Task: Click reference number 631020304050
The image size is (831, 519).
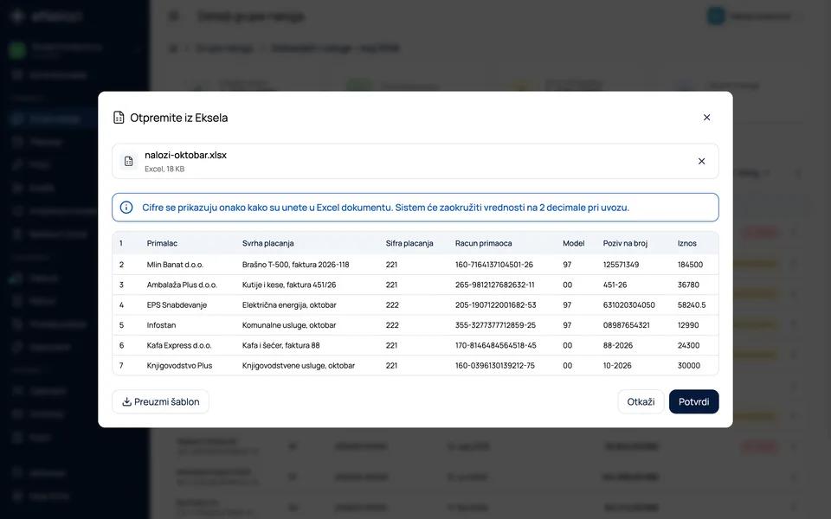Action: click(629, 304)
